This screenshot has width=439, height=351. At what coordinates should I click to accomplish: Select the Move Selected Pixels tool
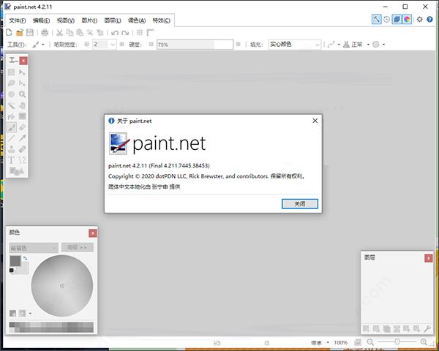[22, 72]
